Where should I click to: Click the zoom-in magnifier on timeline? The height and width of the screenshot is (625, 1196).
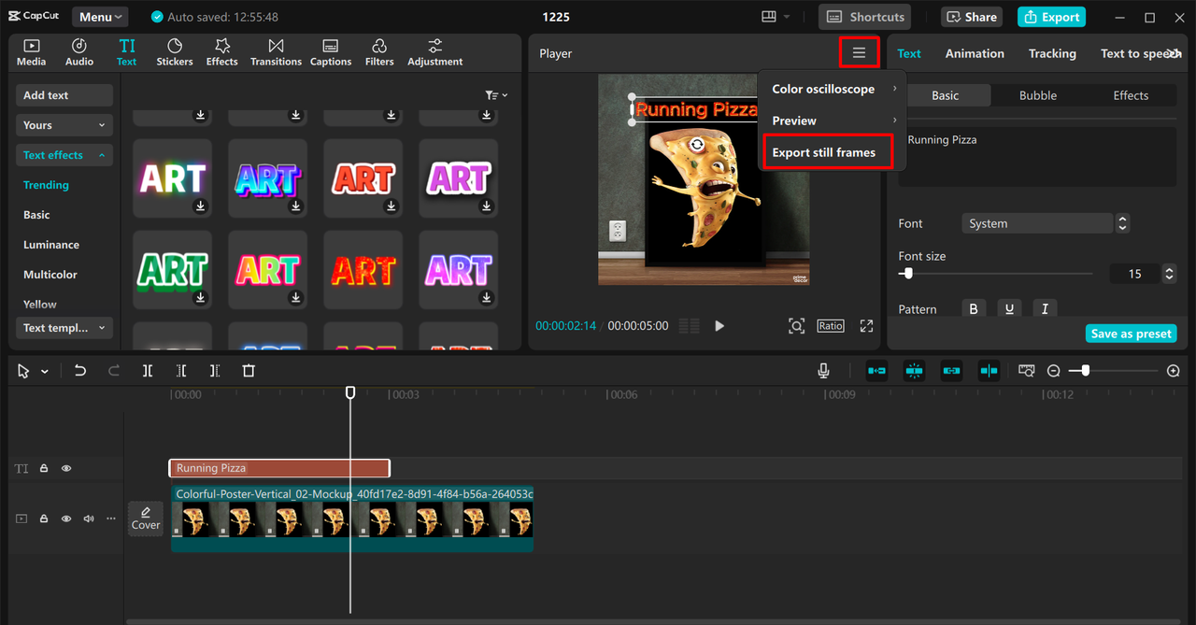click(x=1174, y=371)
